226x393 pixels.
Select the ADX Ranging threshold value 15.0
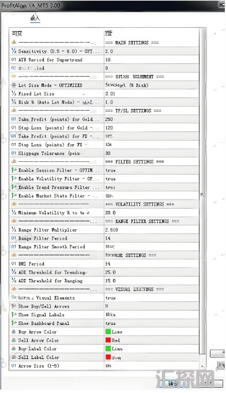tap(110, 281)
